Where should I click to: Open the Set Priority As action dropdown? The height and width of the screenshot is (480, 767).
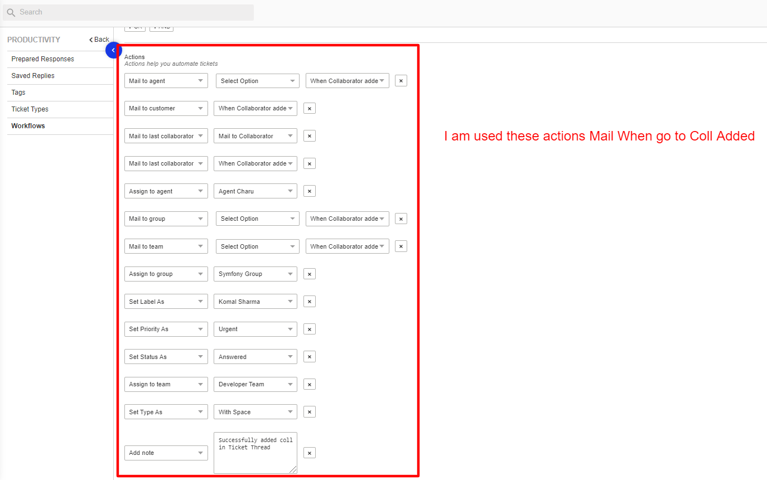point(166,329)
